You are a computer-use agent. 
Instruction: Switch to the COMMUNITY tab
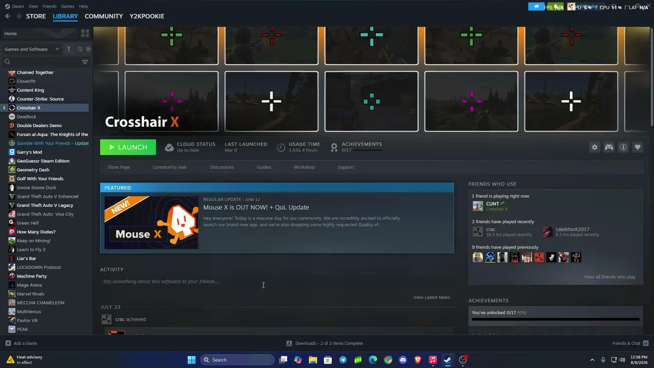coord(104,16)
